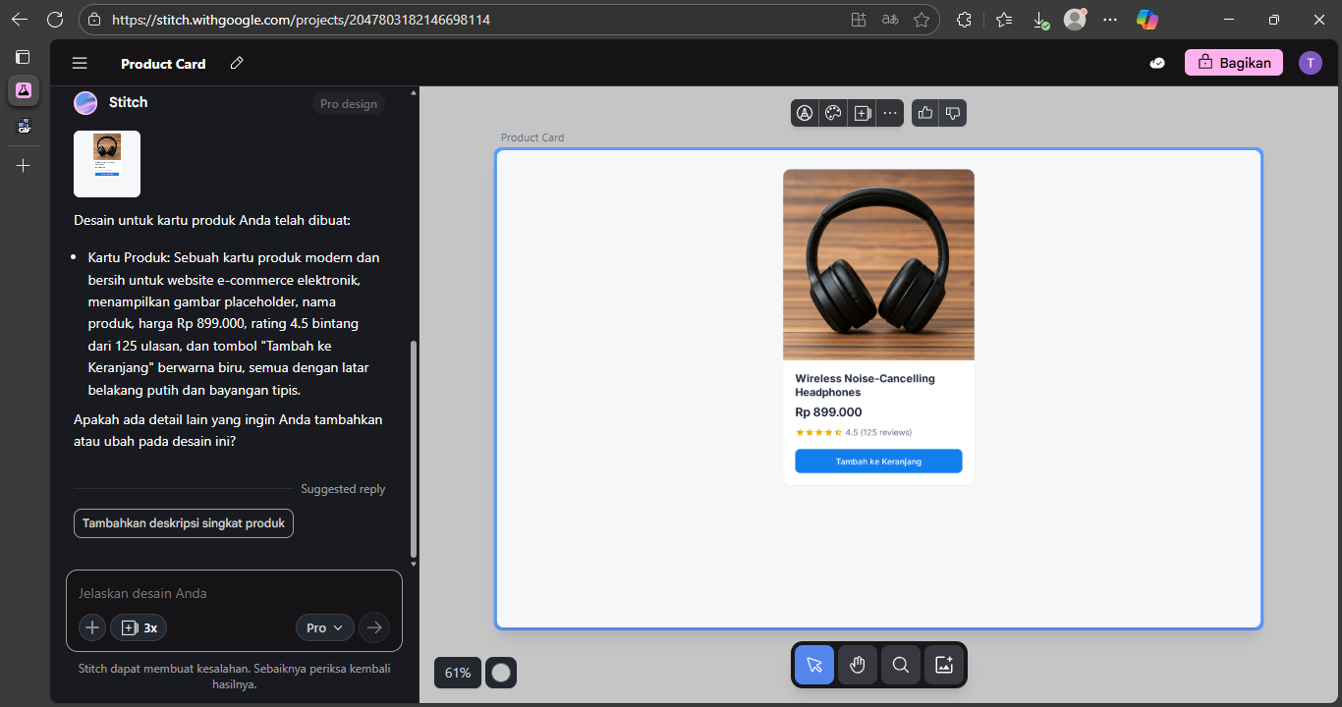Give the design a thumbs down
Screen dimensions: 1342x707
[953, 113]
